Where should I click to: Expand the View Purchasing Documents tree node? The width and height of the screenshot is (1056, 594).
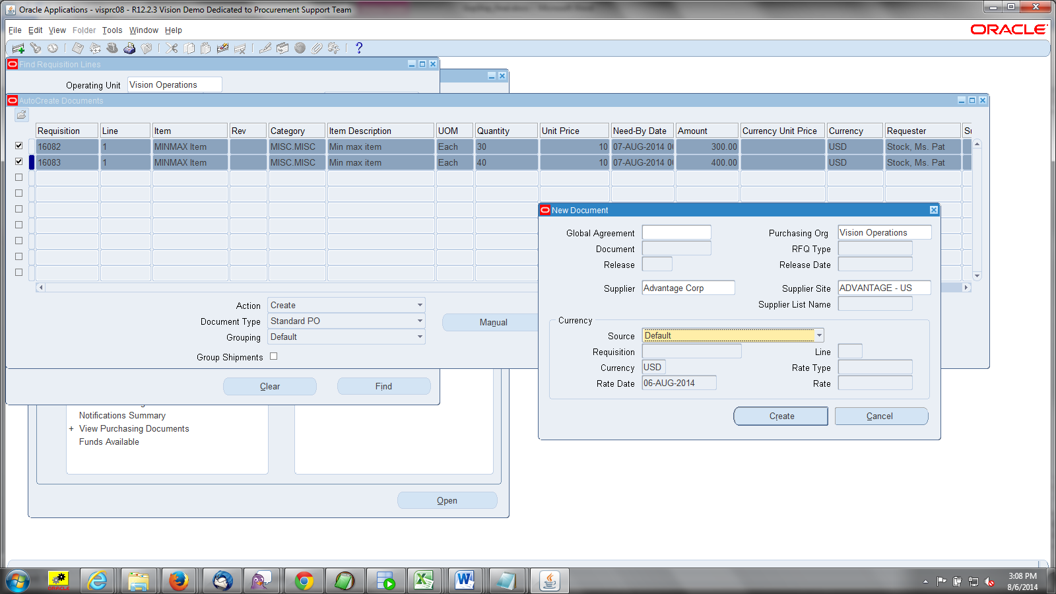point(71,429)
